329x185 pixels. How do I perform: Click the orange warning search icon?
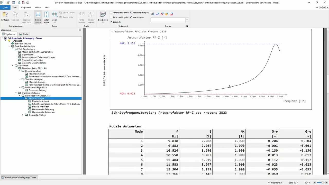coord(167,14)
